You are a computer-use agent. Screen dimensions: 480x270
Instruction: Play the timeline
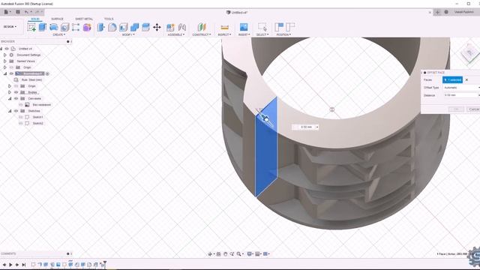pos(10,265)
